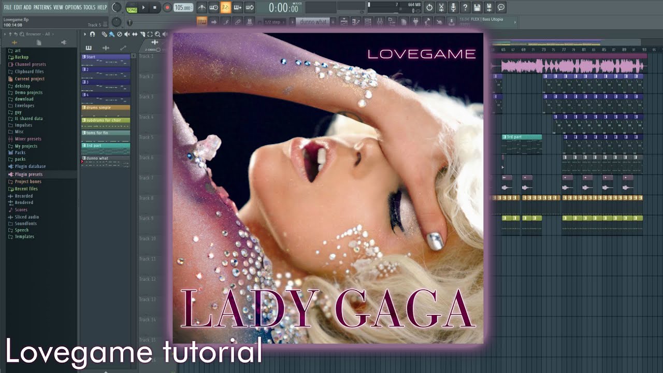Open the Browser - All dropdown
The height and width of the screenshot is (373, 663).
click(39, 34)
